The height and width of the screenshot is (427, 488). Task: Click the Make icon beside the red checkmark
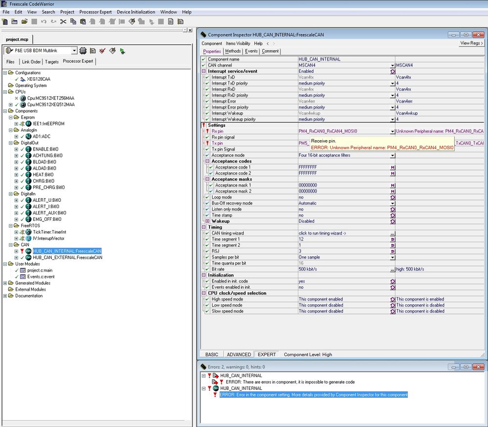pyautogui.click(x=112, y=51)
